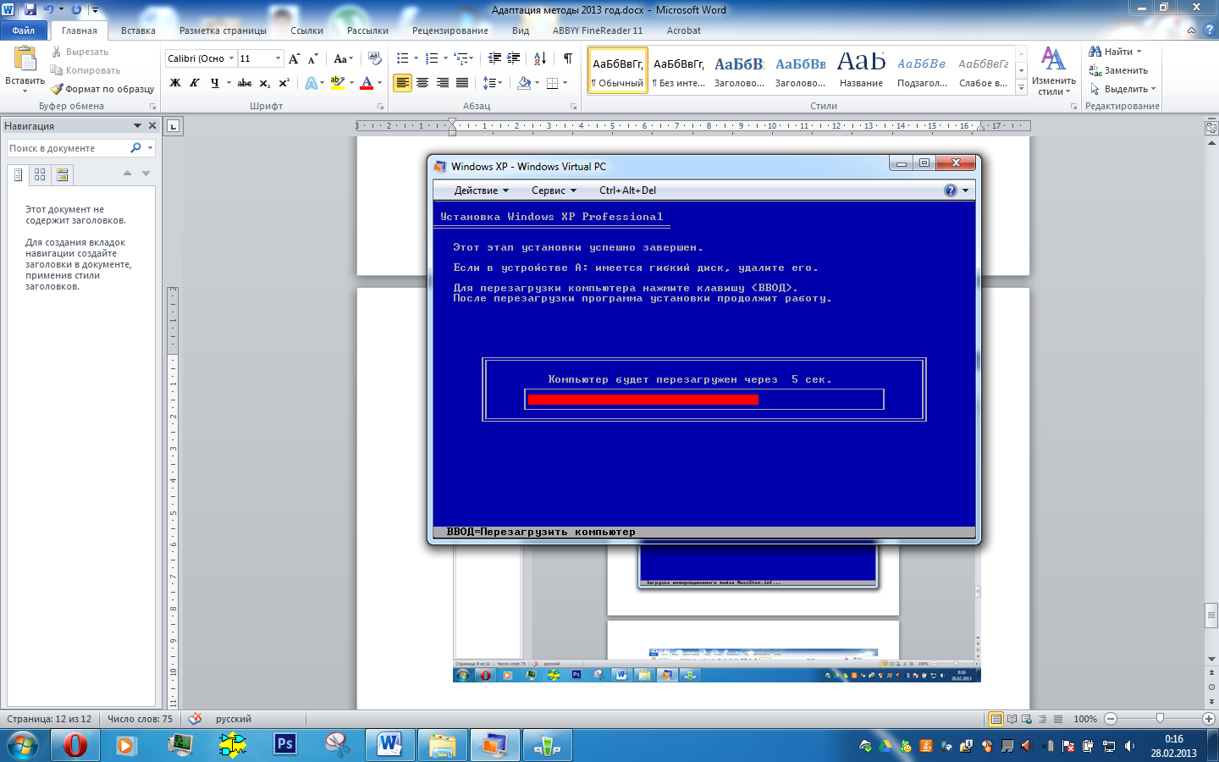Open the Change Case (Aa) dropdown

[x=343, y=58]
